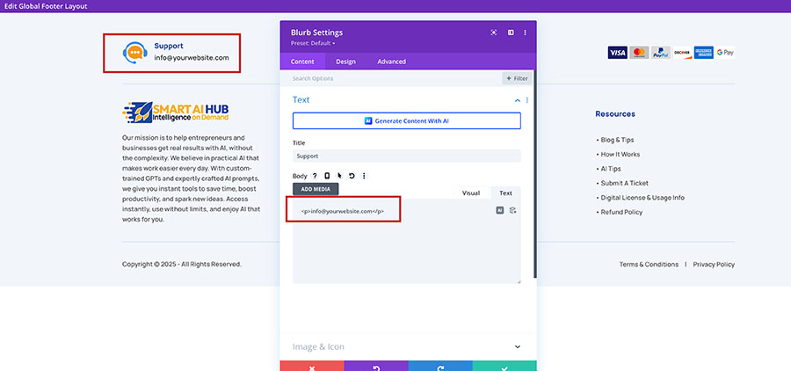
Task: Click the Body reset arrow icon
Action: (x=352, y=176)
